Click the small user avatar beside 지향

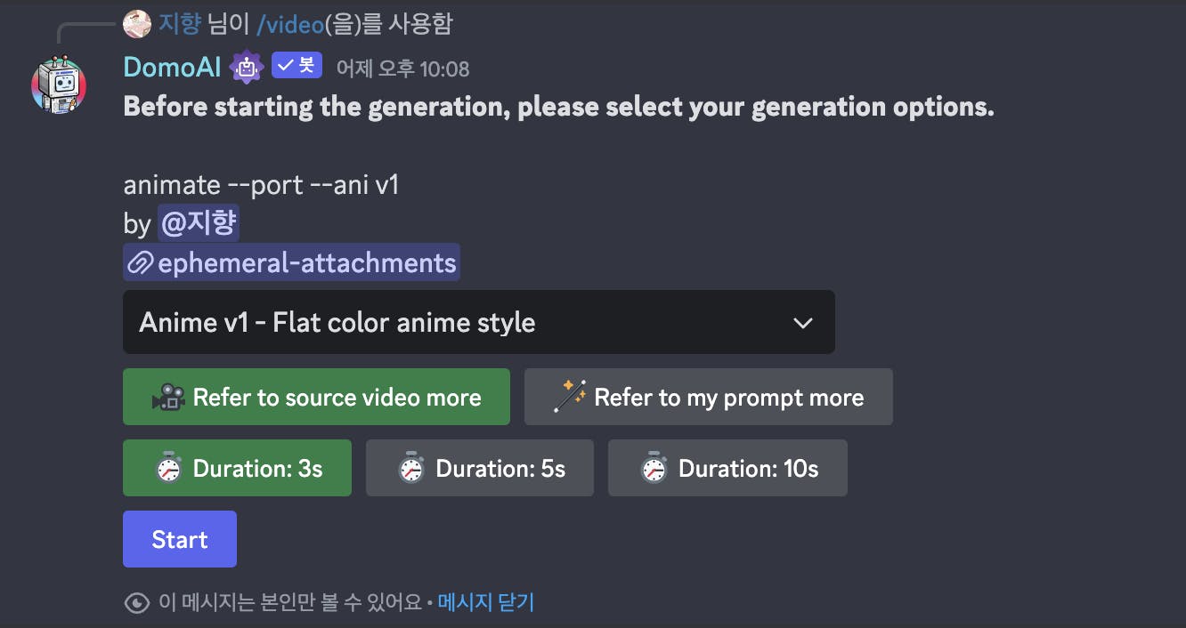pos(137,24)
